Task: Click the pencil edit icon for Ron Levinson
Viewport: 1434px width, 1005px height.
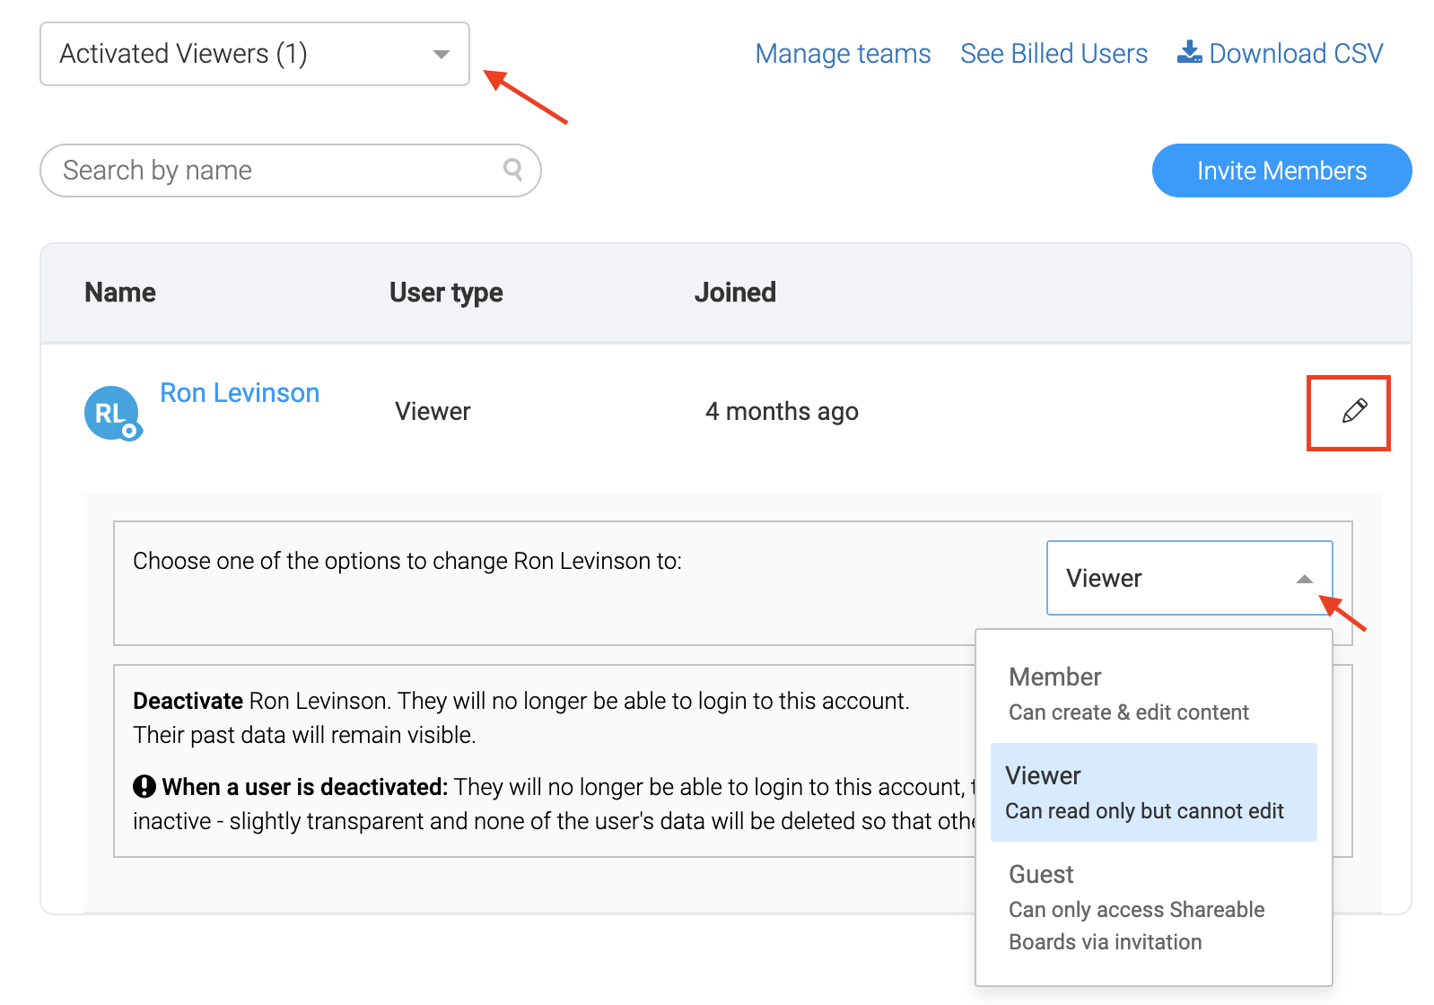Action: tap(1353, 411)
